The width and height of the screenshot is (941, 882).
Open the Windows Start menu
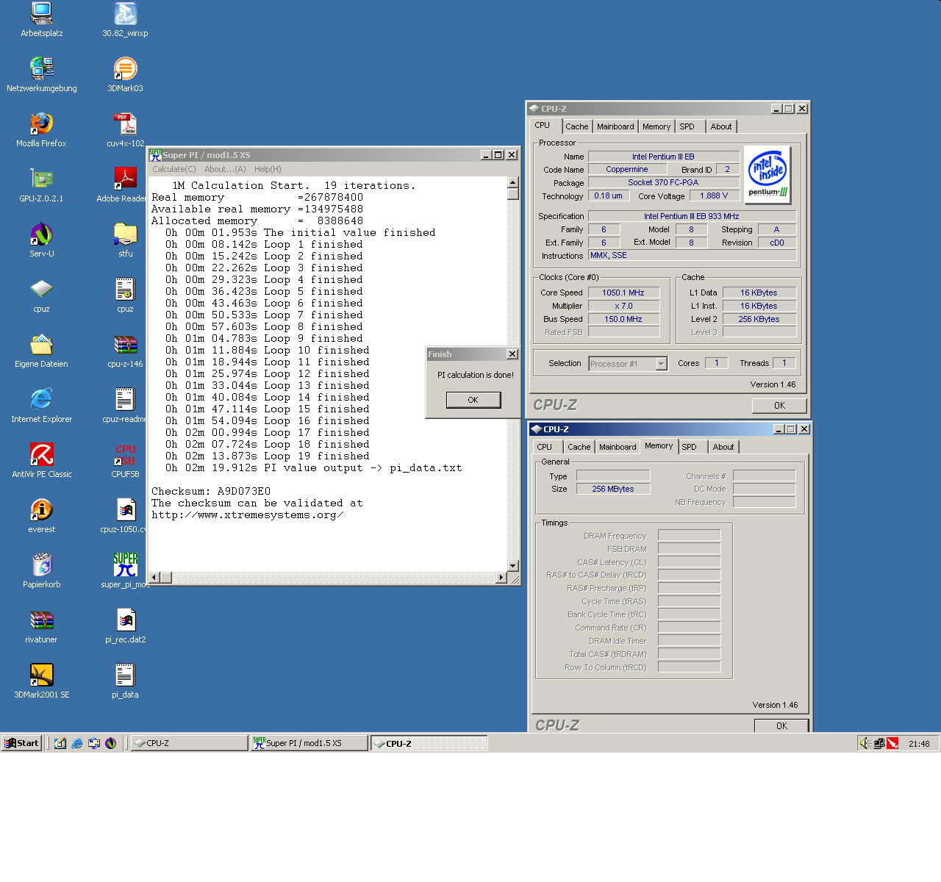pyautogui.click(x=21, y=743)
